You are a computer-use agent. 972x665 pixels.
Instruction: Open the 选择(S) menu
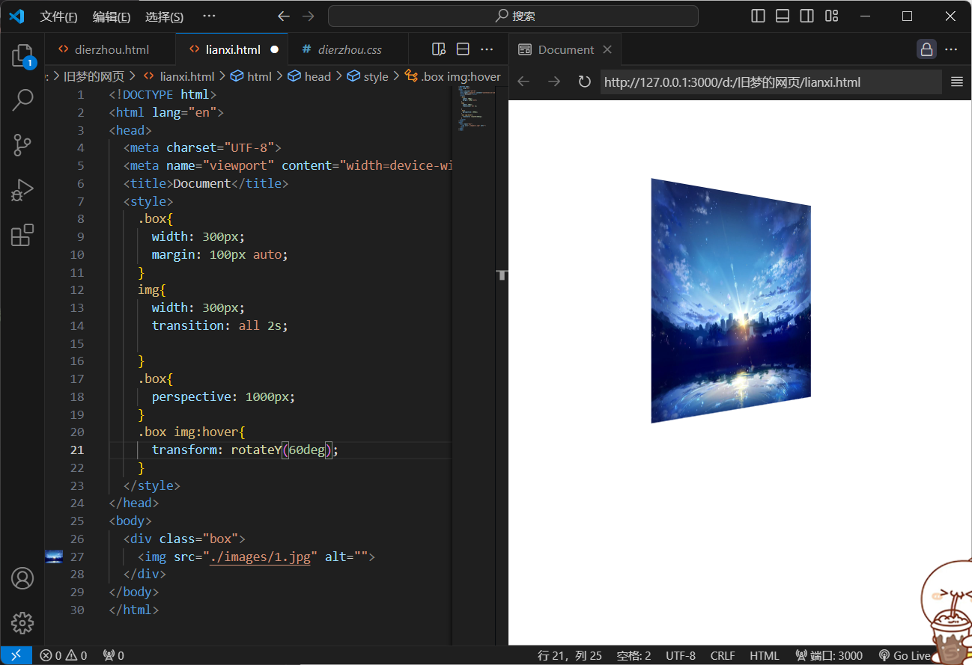tap(164, 16)
